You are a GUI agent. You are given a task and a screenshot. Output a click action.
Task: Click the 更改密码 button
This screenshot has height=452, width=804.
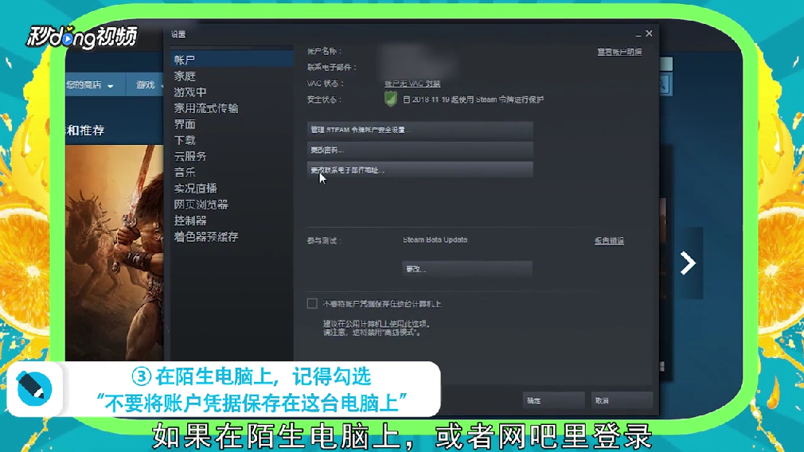click(x=420, y=150)
